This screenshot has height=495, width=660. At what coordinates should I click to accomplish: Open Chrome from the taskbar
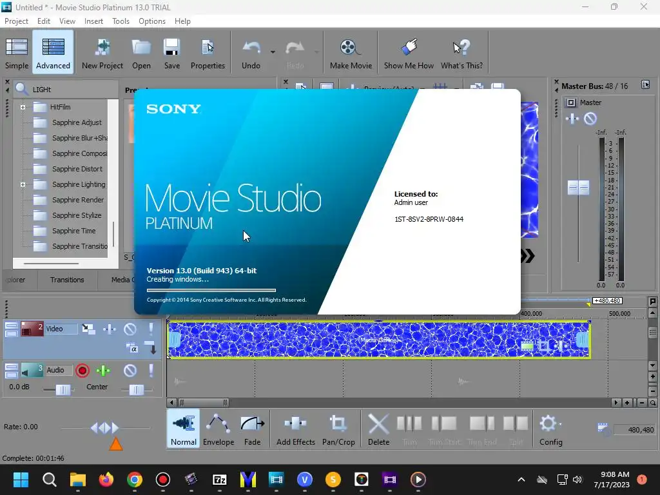pos(135,480)
